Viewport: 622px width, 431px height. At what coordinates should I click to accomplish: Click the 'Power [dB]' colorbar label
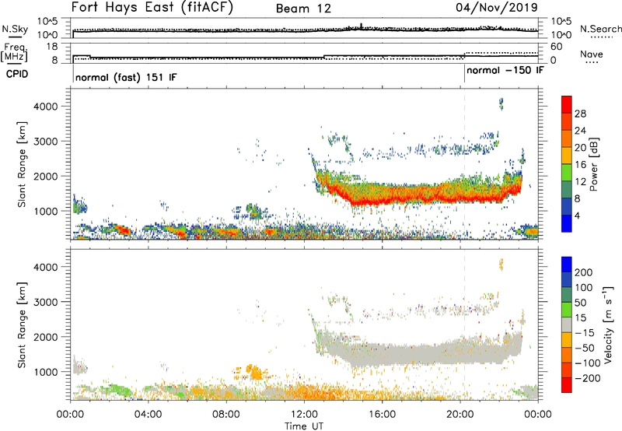pyautogui.click(x=593, y=164)
